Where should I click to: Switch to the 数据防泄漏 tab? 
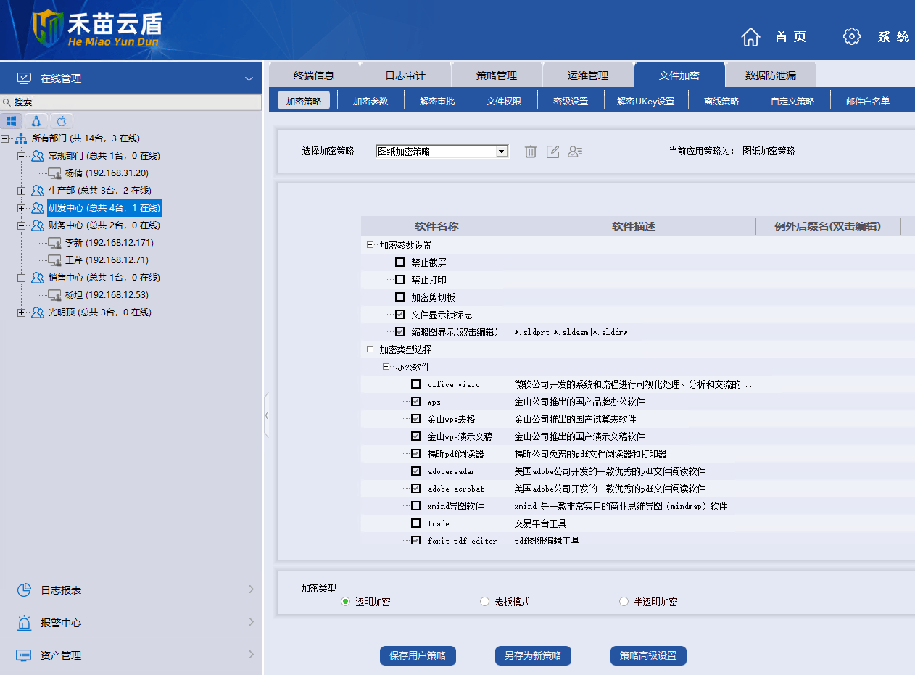770,75
